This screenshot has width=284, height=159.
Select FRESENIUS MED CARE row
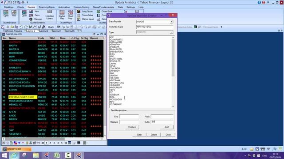52,97
